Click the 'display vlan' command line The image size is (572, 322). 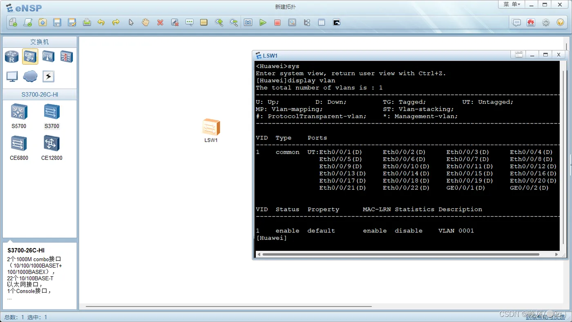pyautogui.click(x=295, y=80)
